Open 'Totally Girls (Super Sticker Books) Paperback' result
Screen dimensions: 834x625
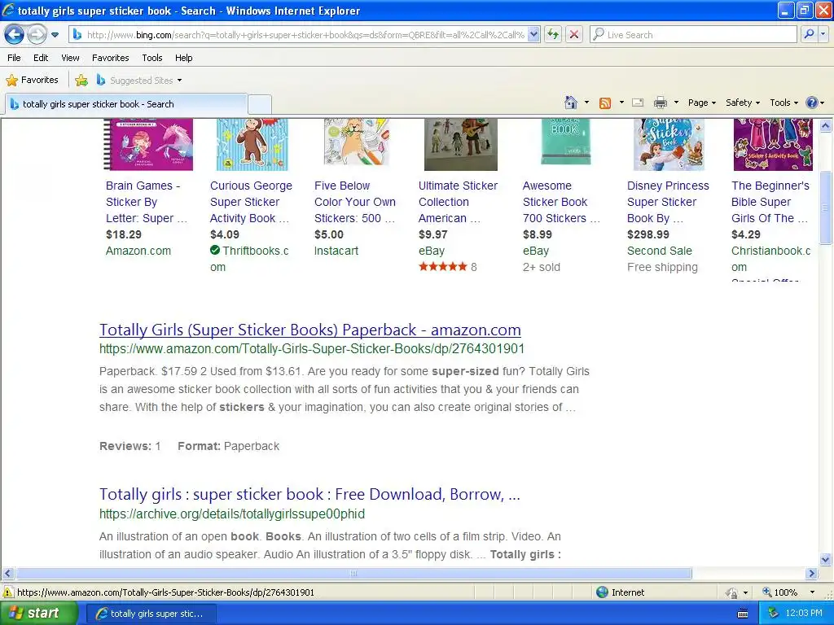coord(310,330)
